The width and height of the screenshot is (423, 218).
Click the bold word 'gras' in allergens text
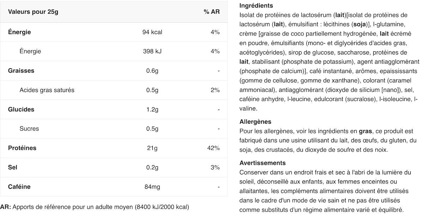366,131
